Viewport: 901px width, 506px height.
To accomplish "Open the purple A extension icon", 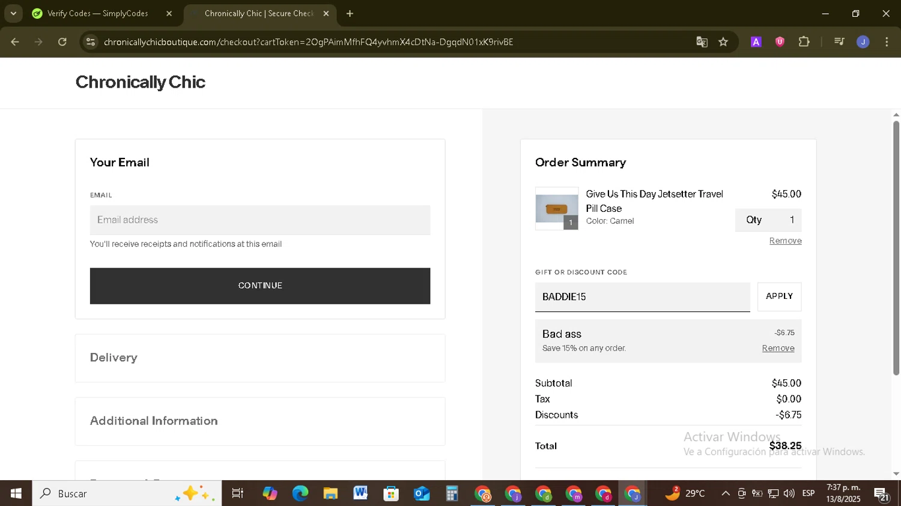I will coord(756,42).
